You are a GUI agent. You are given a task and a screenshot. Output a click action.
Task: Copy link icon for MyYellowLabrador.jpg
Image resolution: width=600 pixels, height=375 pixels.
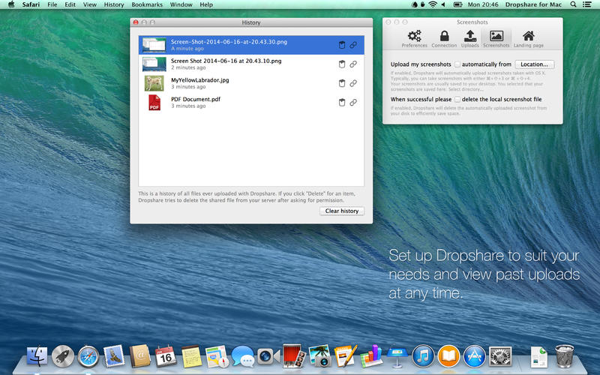(x=353, y=83)
